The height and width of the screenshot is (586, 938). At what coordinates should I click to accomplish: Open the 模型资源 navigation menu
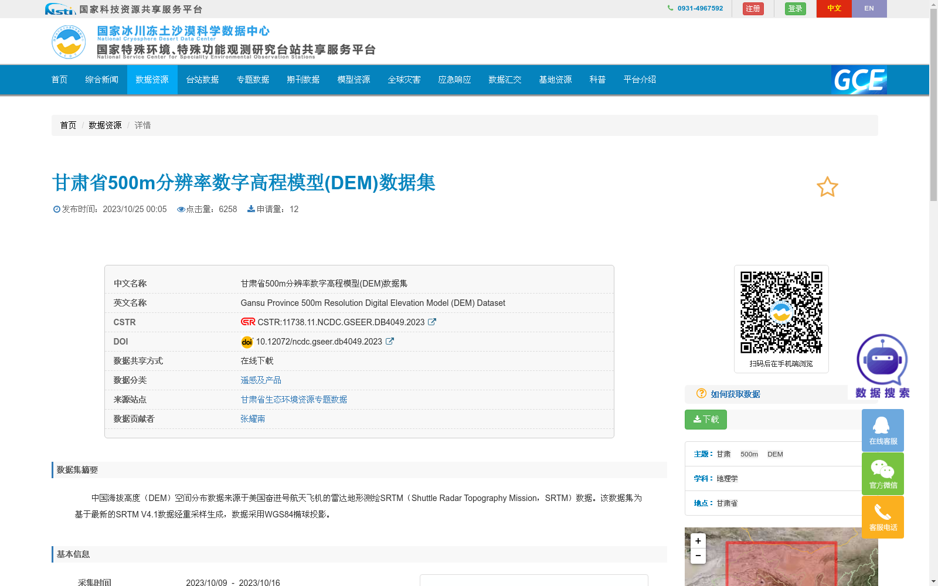[353, 80]
